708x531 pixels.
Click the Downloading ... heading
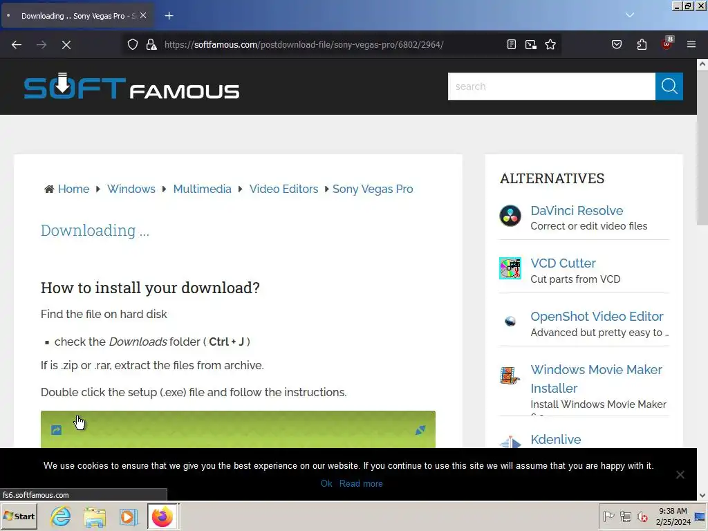point(95,230)
